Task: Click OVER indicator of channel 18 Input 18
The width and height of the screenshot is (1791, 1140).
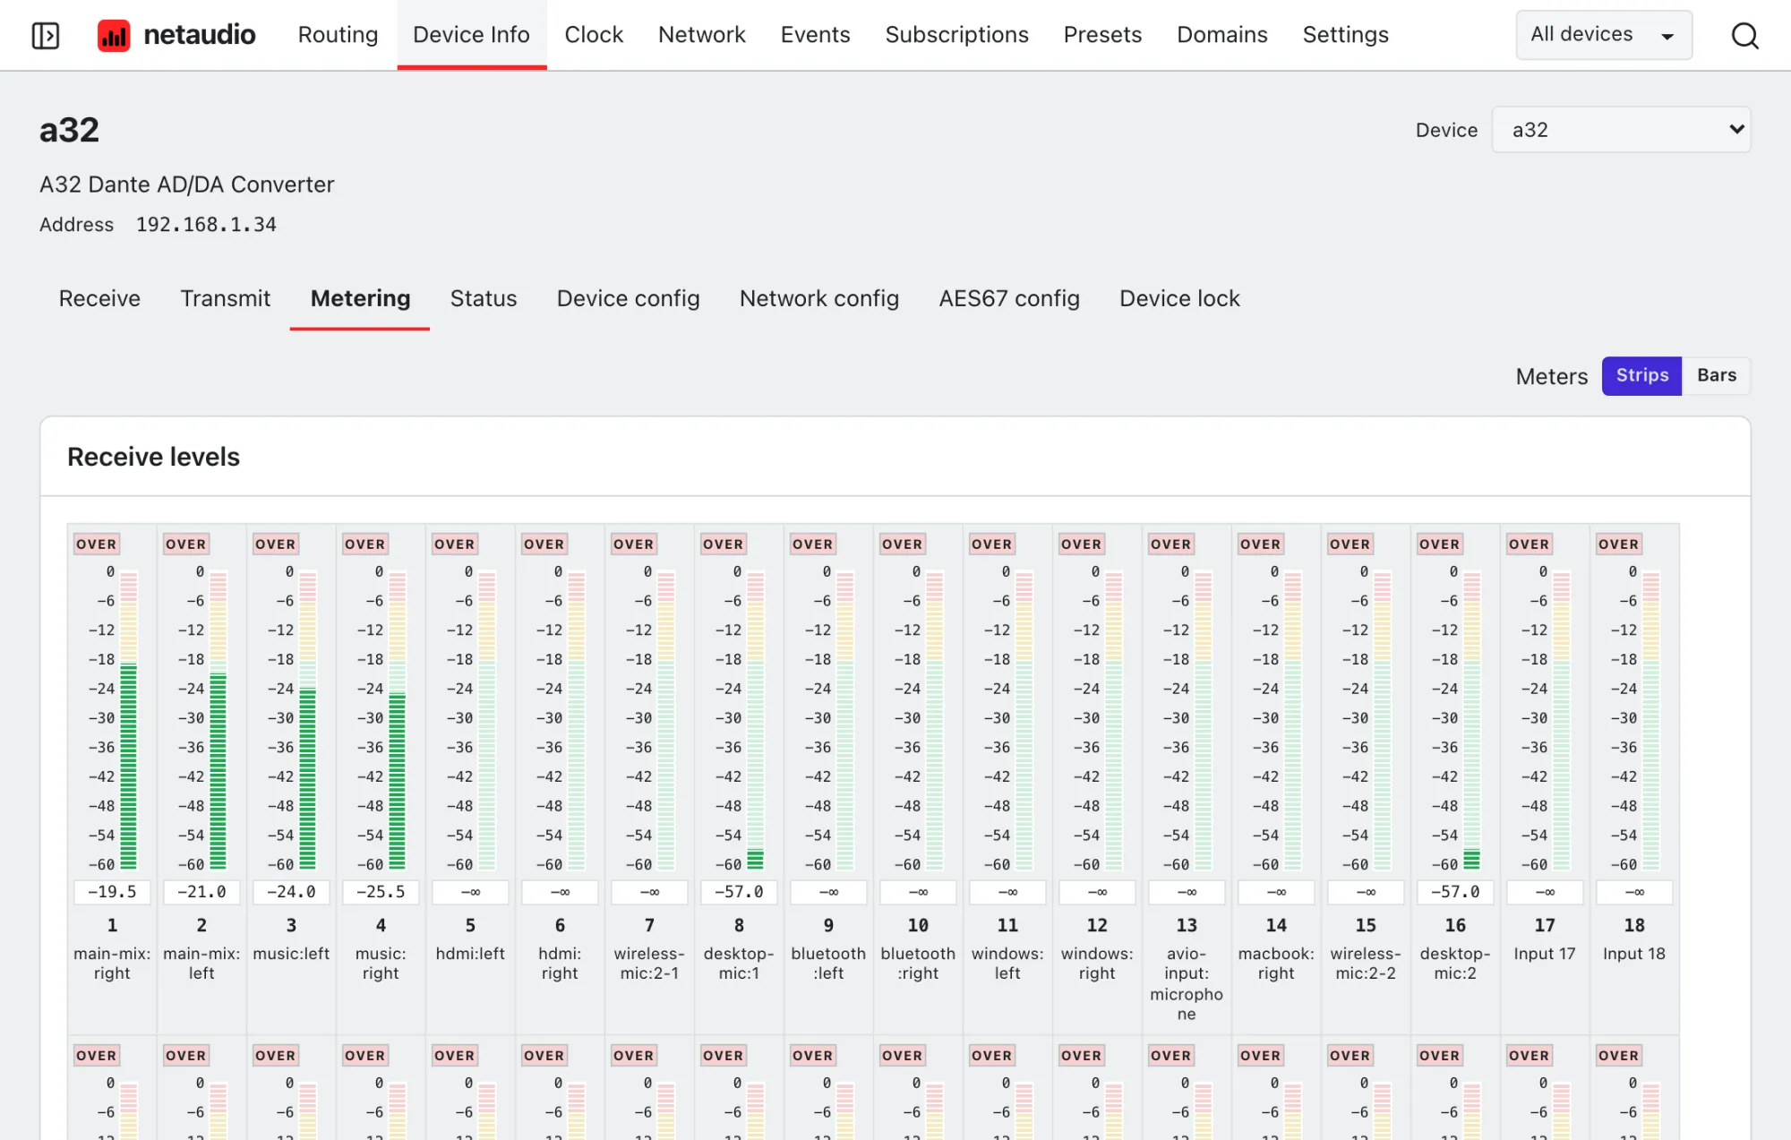Action: [1619, 544]
